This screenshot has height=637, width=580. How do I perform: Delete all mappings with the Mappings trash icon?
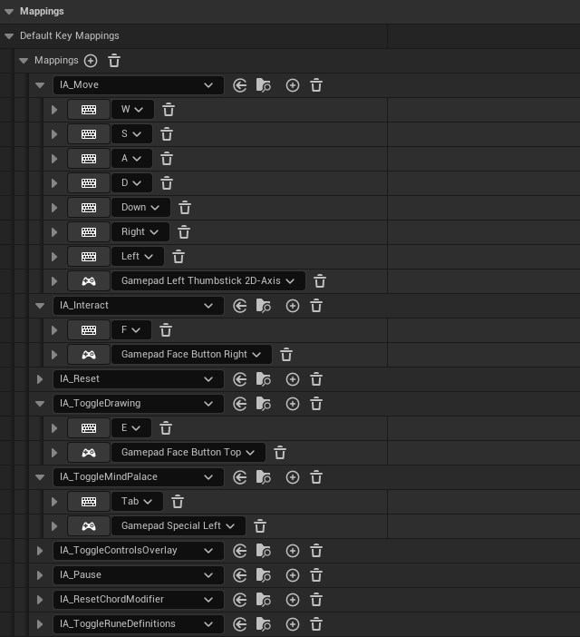tap(114, 61)
